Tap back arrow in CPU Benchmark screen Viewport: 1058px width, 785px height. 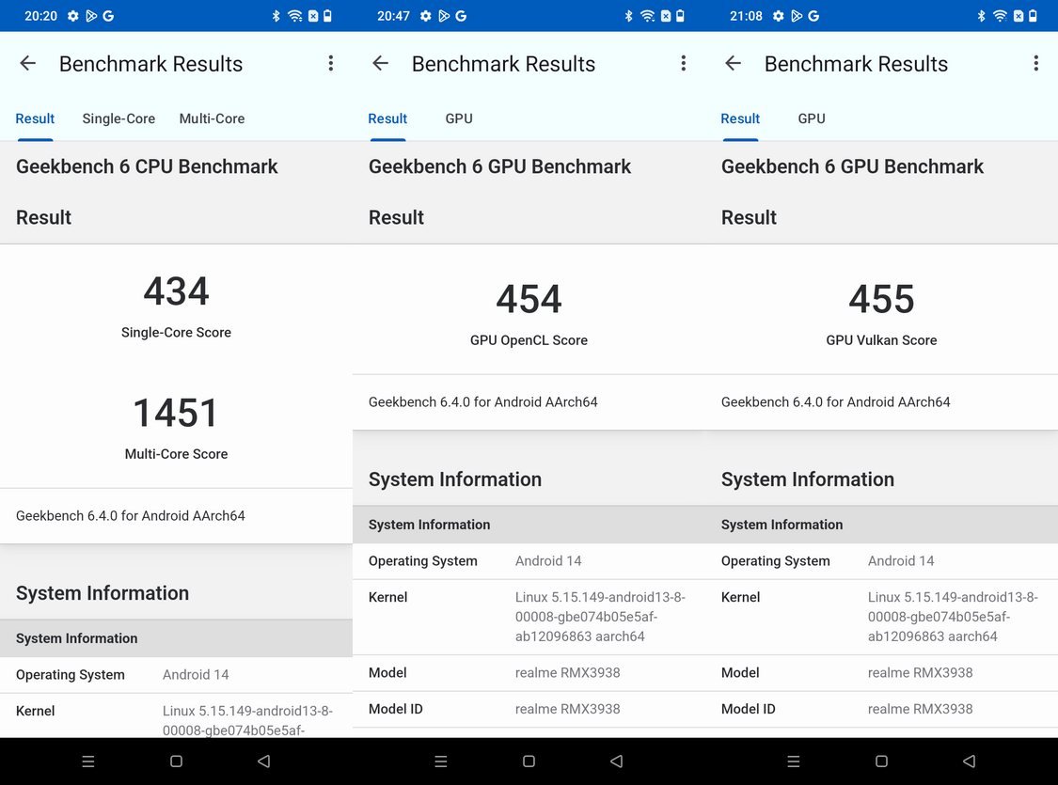point(27,63)
